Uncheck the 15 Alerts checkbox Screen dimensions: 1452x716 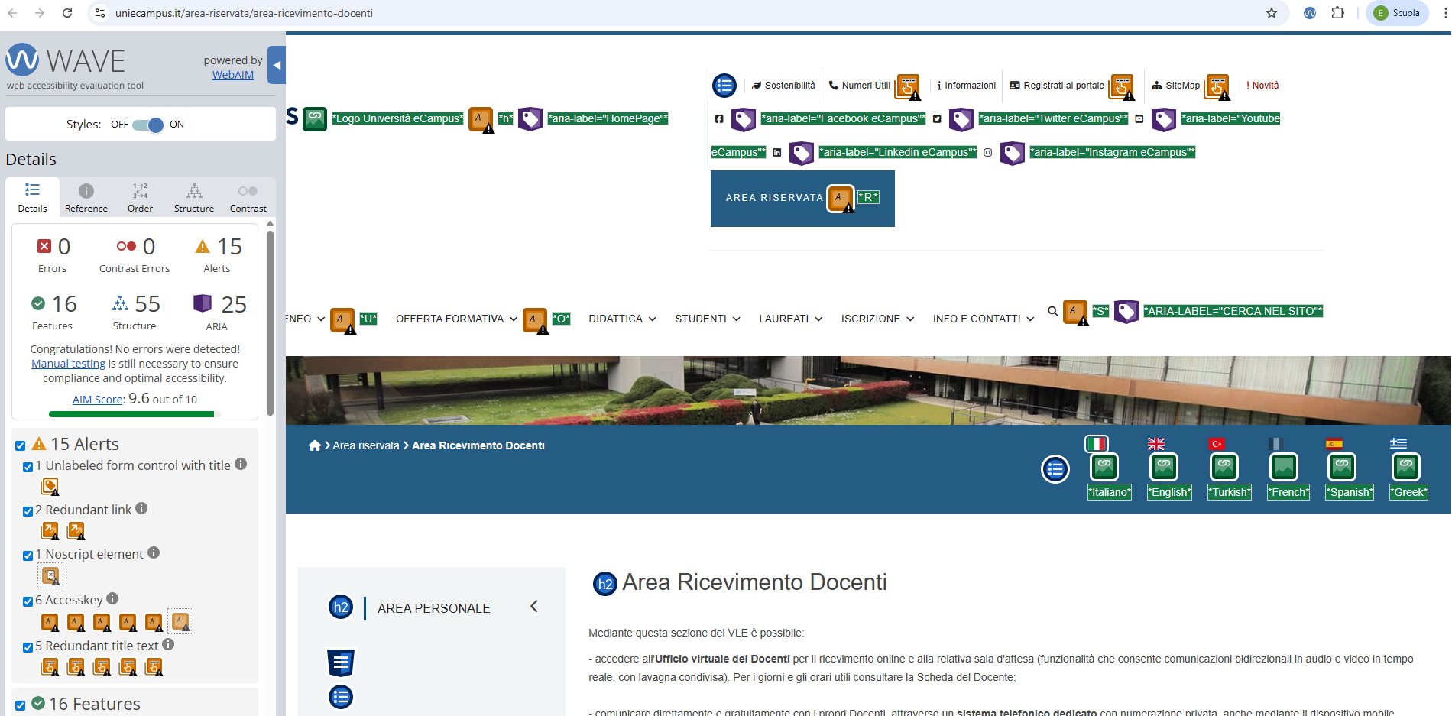(21, 445)
